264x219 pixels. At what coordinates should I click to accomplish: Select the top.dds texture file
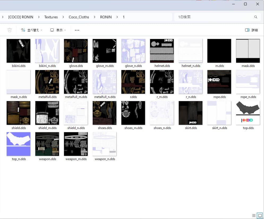(248, 113)
